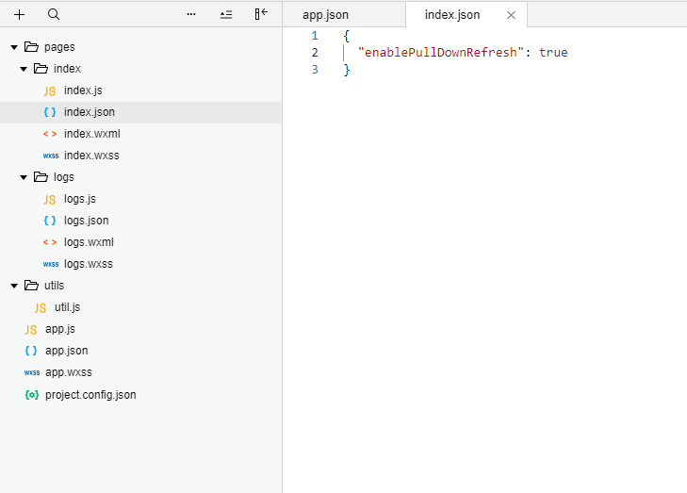Click the plus icon to add a new file
The image size is (687, 493).
20,15
